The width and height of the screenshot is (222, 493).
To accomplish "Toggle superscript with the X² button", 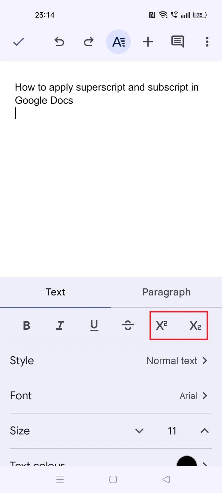I will click(162, 325).
